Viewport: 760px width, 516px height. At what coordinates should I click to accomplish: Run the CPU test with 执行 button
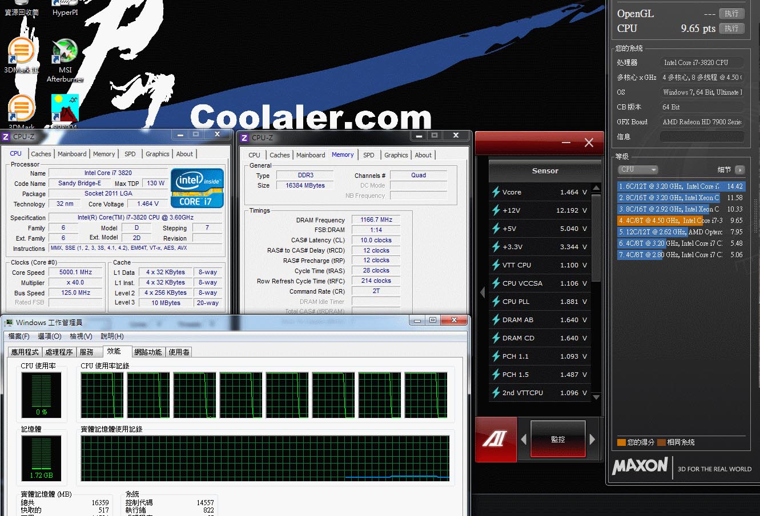pos(731,29)
